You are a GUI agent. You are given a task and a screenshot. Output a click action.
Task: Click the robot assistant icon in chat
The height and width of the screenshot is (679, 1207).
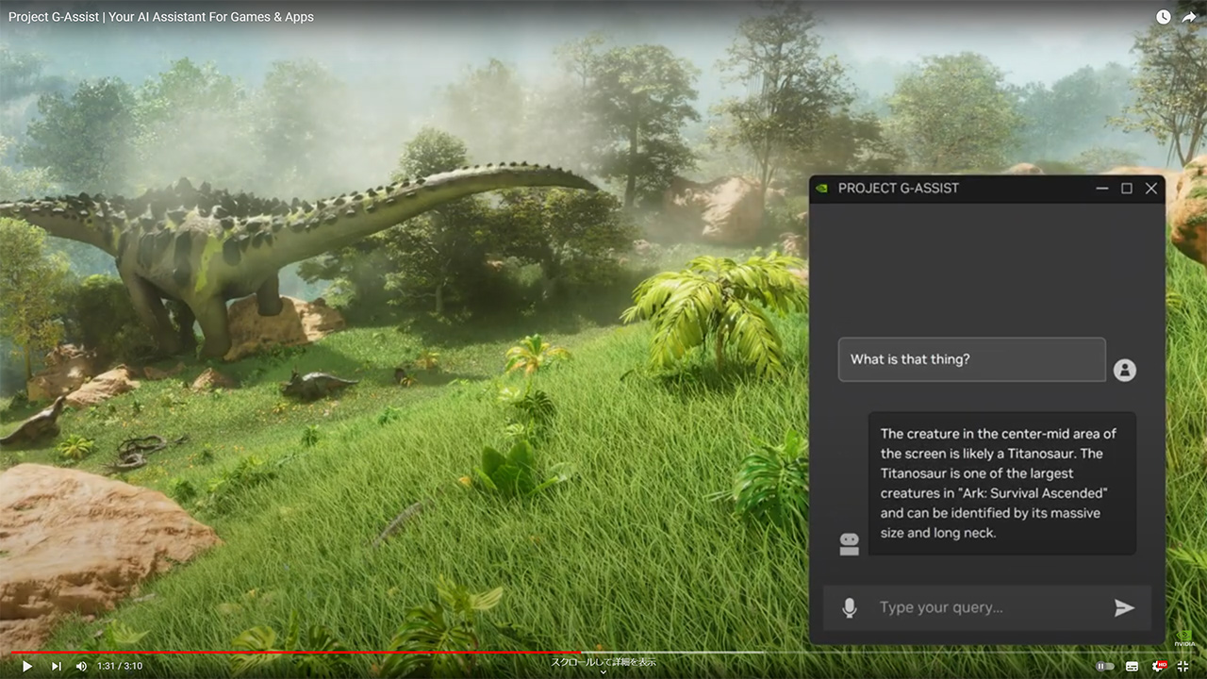850,544
